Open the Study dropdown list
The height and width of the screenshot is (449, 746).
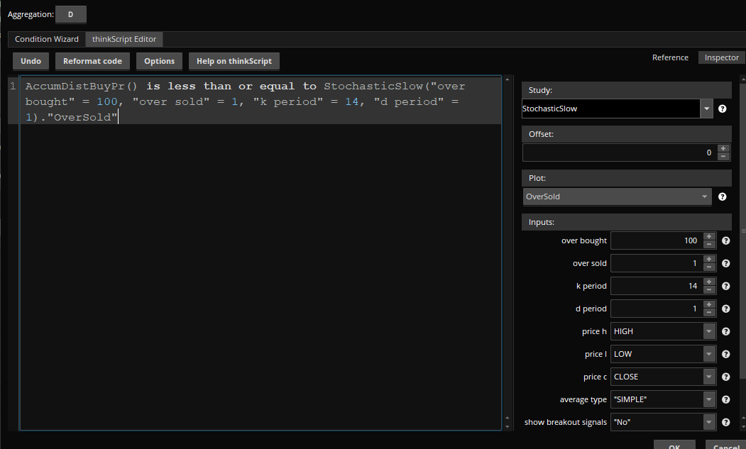(706, 109)
